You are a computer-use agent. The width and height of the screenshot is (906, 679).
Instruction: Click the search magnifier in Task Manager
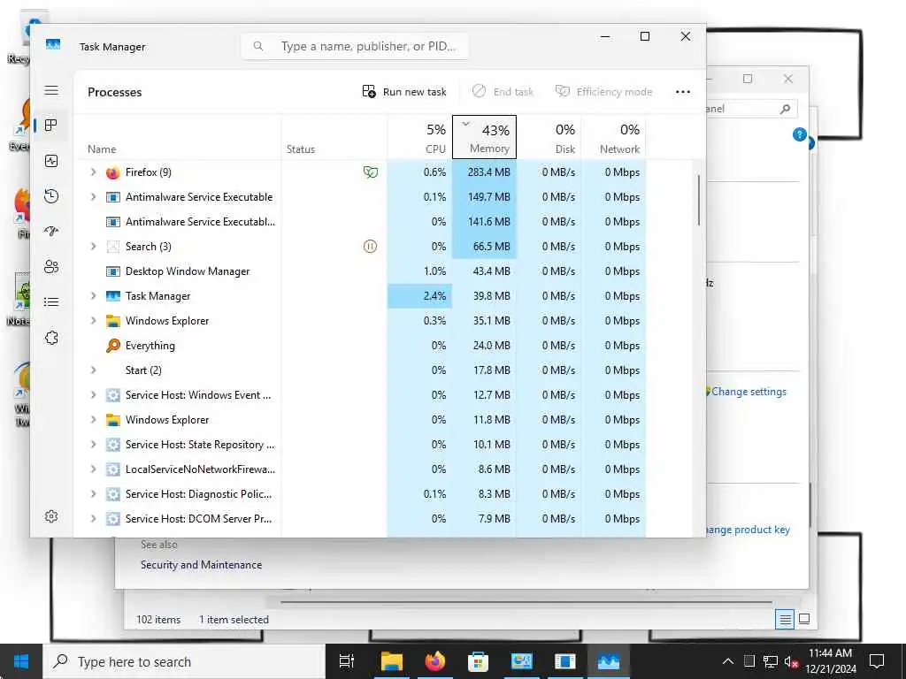(258, 46)
